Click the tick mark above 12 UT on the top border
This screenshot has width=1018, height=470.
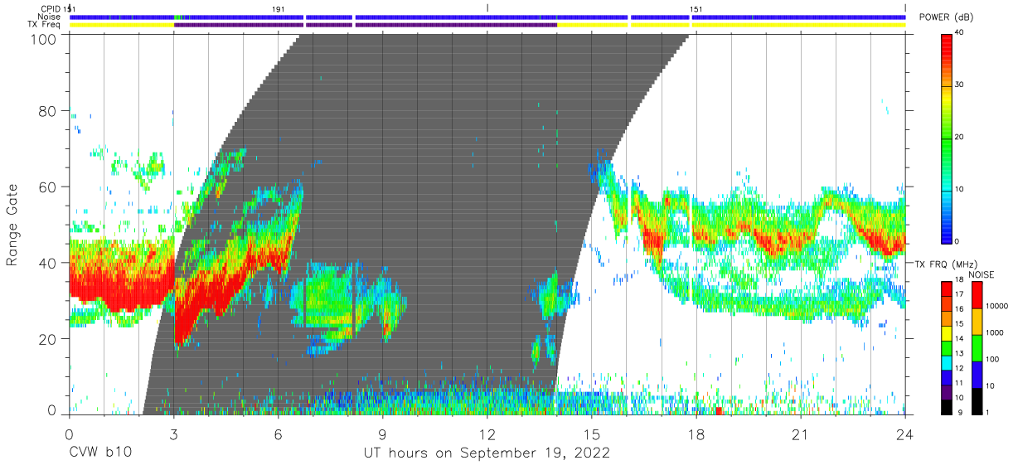487,7
